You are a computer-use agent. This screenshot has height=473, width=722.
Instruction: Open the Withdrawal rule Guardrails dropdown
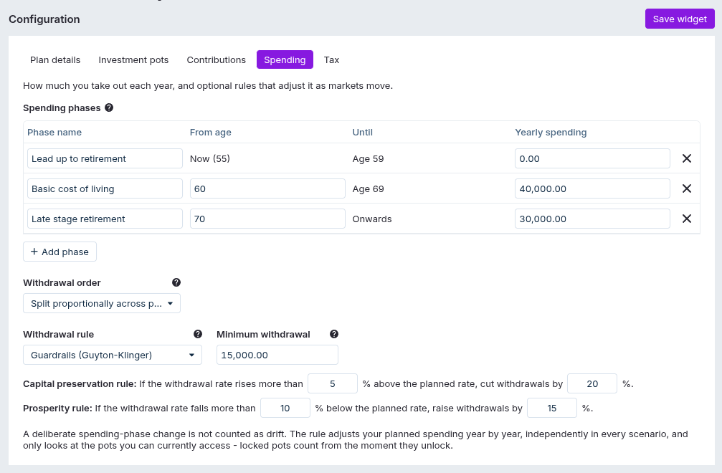113,355
